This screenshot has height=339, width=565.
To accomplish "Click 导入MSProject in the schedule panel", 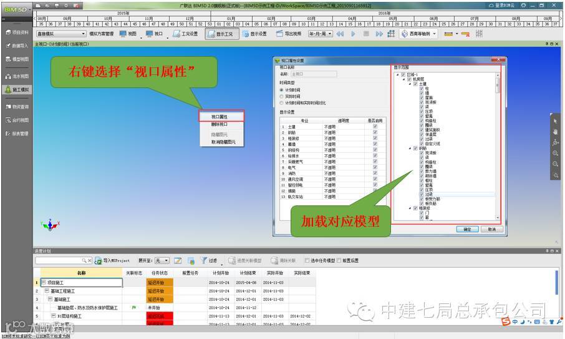I will click(112, 260).
